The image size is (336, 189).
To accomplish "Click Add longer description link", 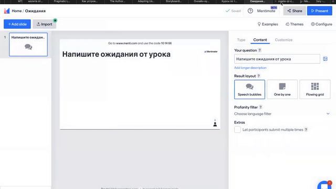I will click(250, 68).
